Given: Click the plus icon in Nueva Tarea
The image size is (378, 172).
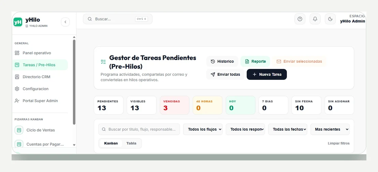Looking at the screenshot, I should coord(254,74).
